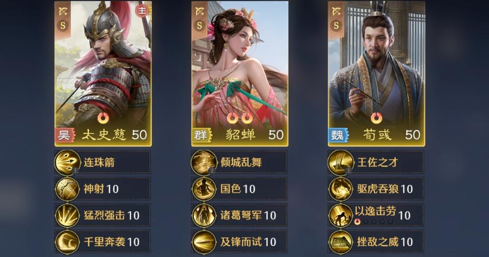Tap the 吴 faction tag
Viewport: 489px width, 257px height.
pos(65,135)
